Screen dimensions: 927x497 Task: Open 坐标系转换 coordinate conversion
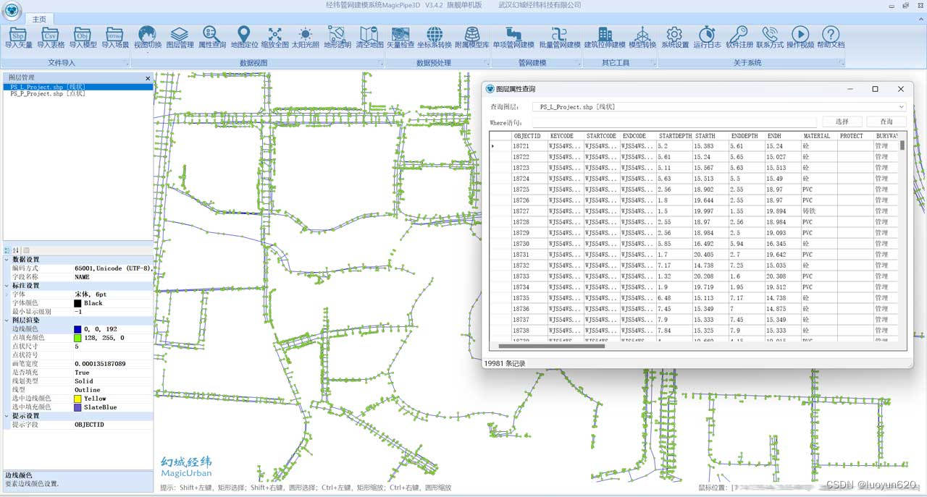pos(435,38)
